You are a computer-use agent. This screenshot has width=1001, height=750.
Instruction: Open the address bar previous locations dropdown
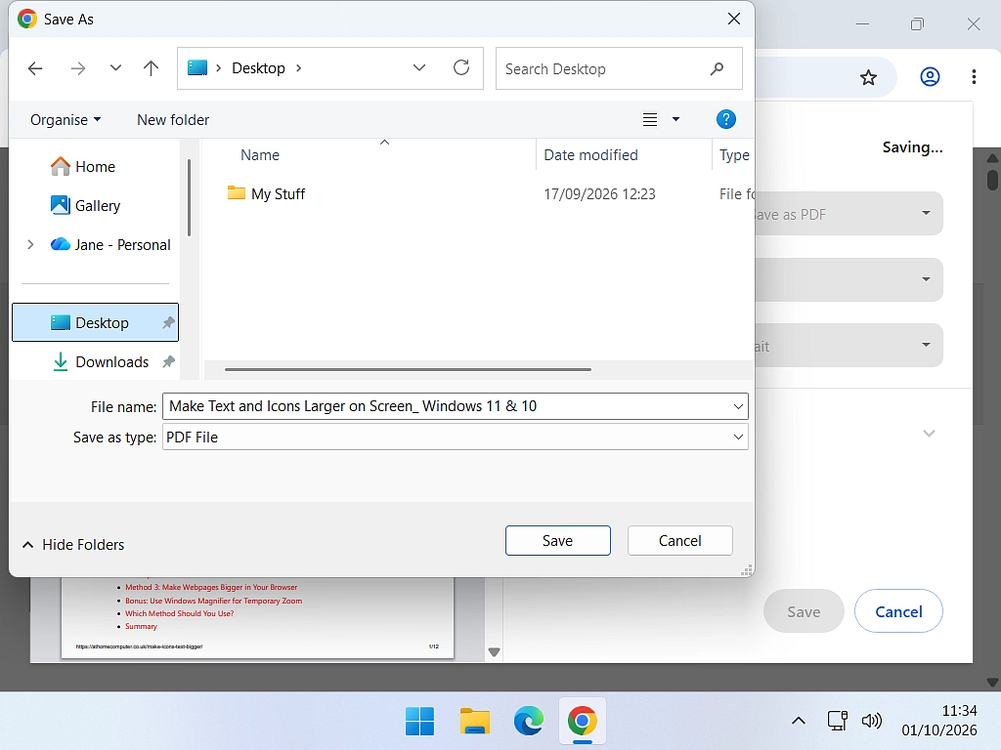click(418, 67)
